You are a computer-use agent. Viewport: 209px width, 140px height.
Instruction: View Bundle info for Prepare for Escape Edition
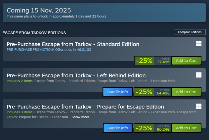click(118, 128)
